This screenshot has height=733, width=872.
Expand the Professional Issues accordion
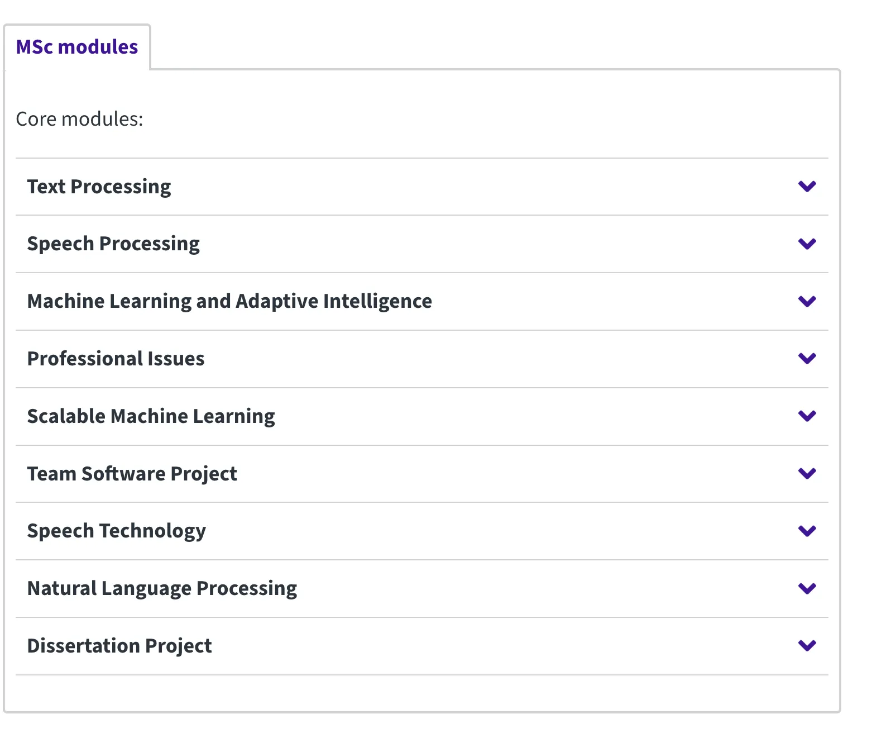[116, 359]
